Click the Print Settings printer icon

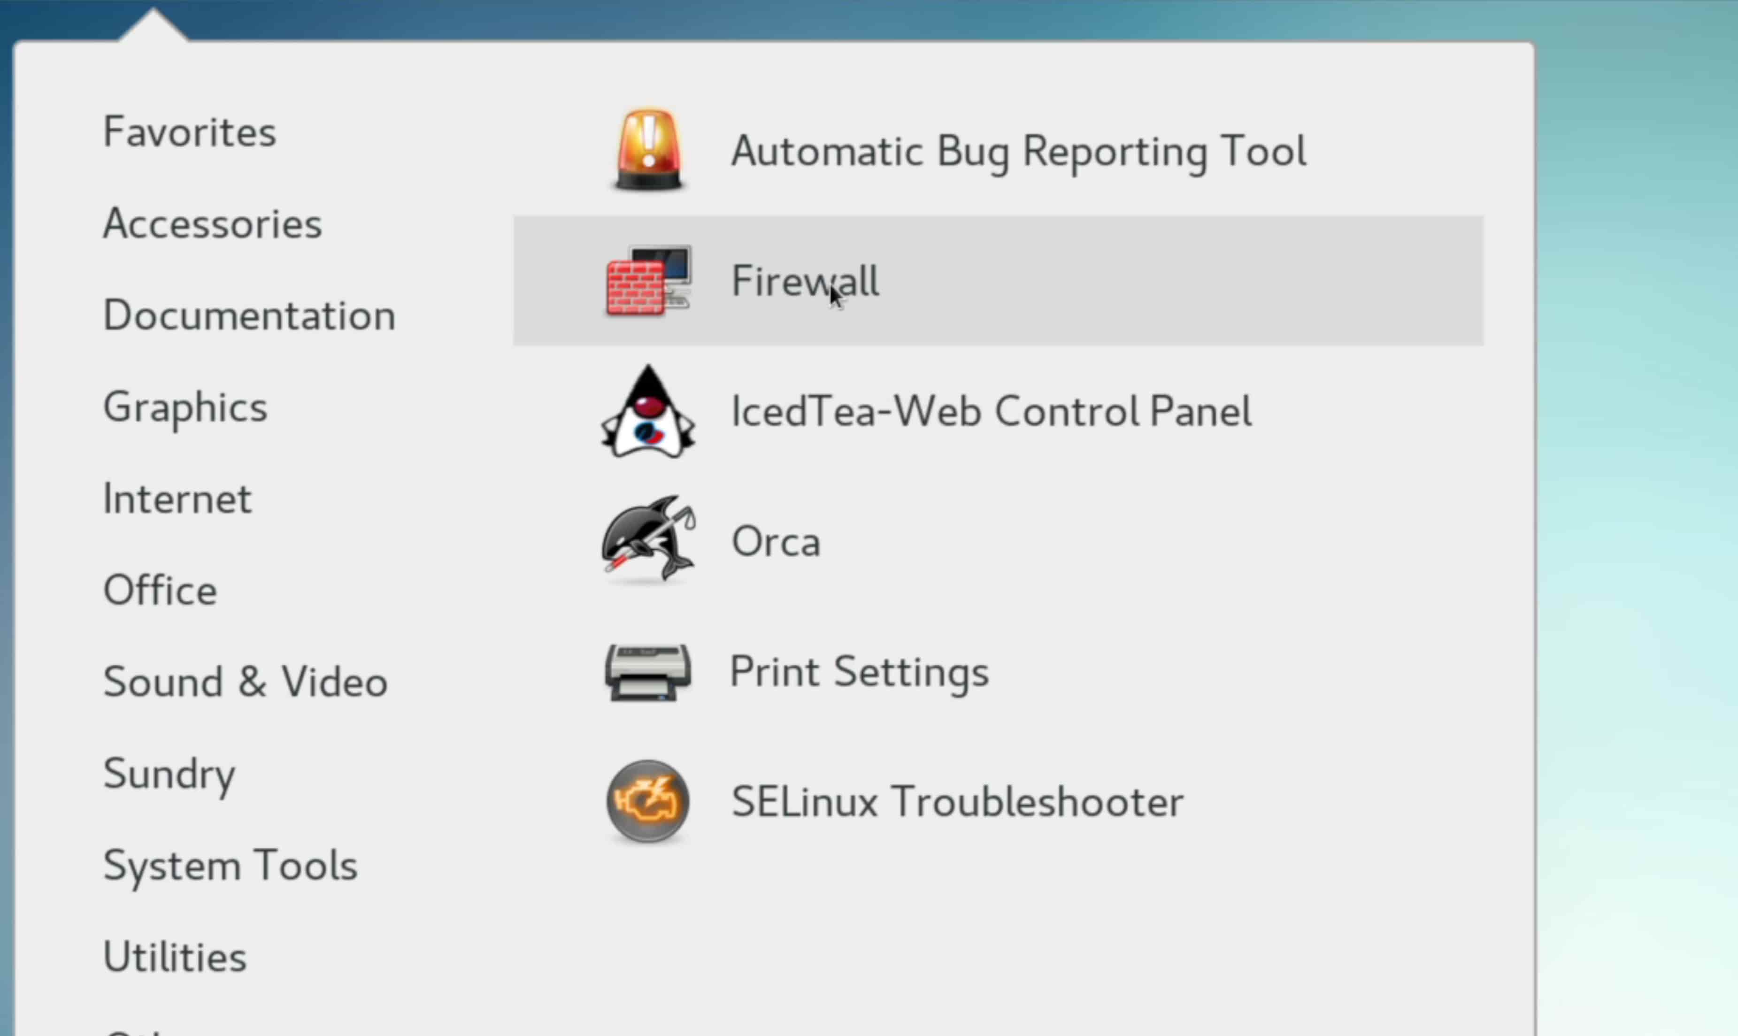click(648, 672)
